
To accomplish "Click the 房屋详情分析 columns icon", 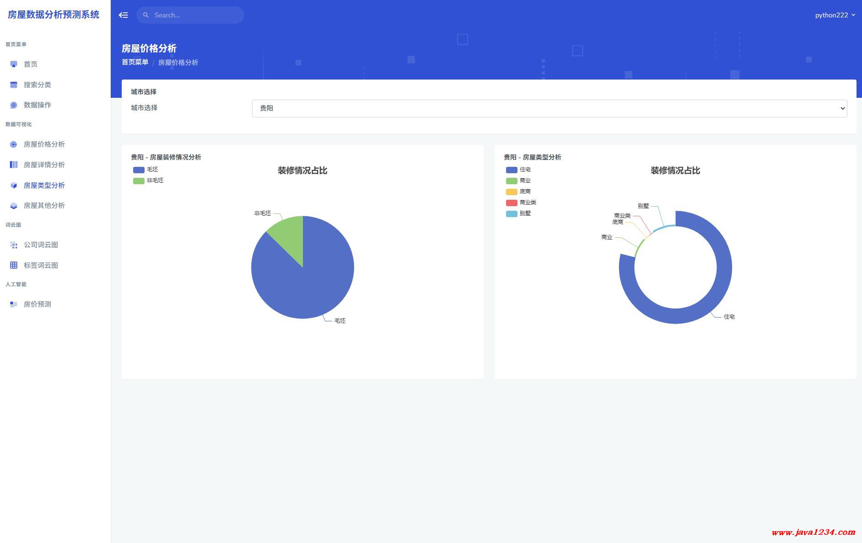I will tap(14, 165).
